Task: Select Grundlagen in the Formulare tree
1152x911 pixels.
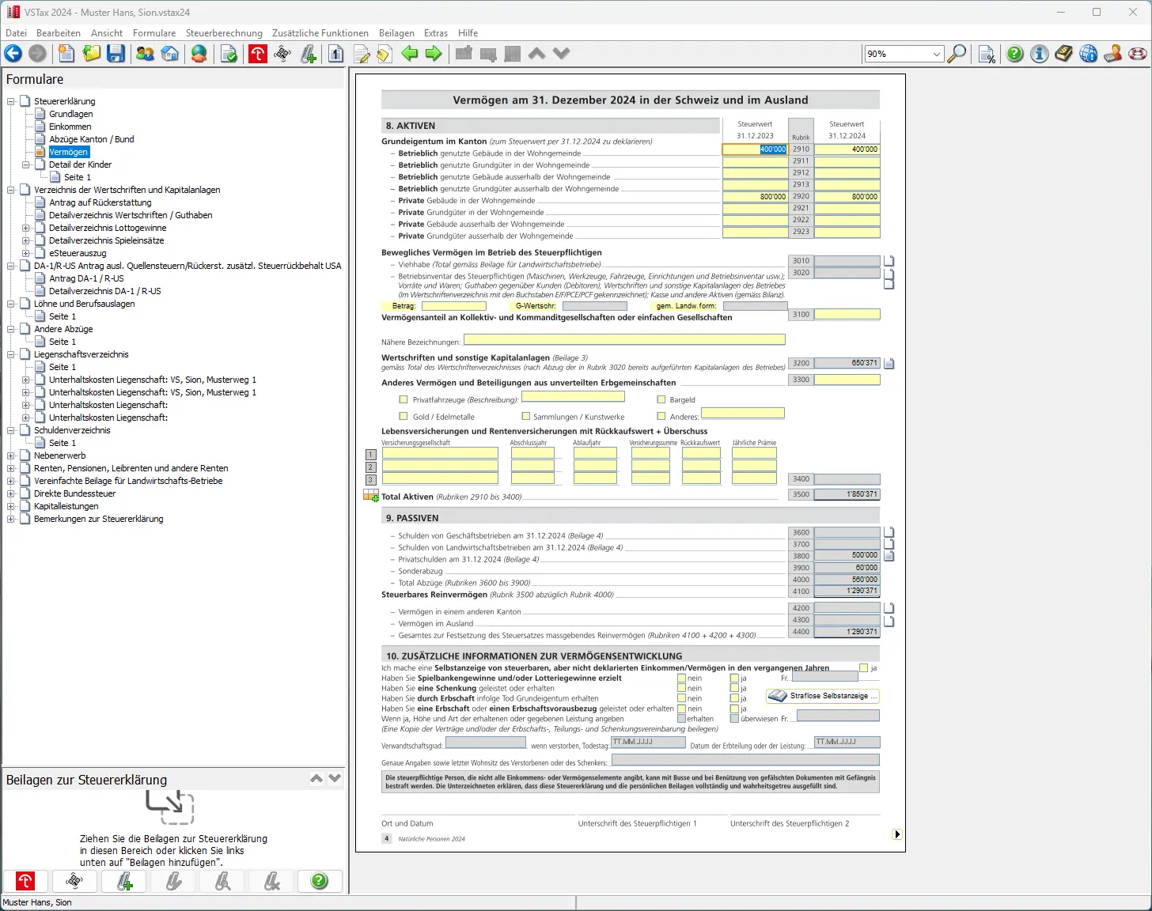Action: click(x=70, y=114)
